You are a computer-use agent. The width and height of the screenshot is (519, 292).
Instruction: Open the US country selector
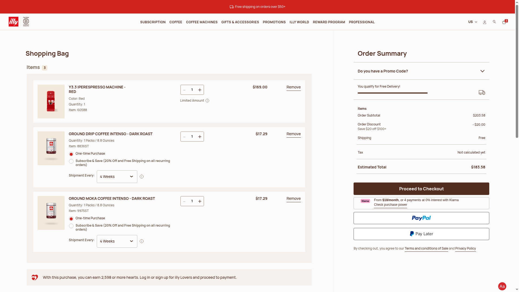473,22
